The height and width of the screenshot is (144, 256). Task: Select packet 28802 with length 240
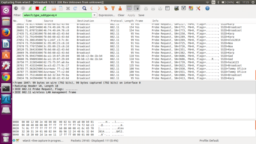tap(134, 75)
